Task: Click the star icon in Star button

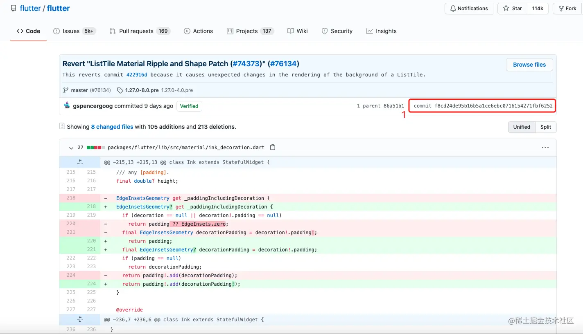Action: coord(506,9)
